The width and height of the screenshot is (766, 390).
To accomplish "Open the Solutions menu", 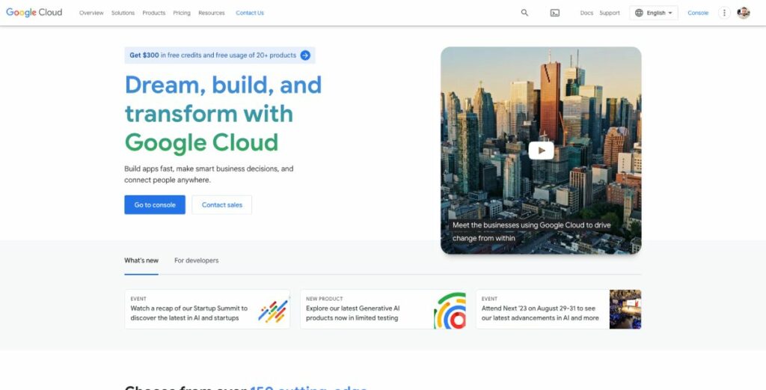I will [x=123, y=13].
